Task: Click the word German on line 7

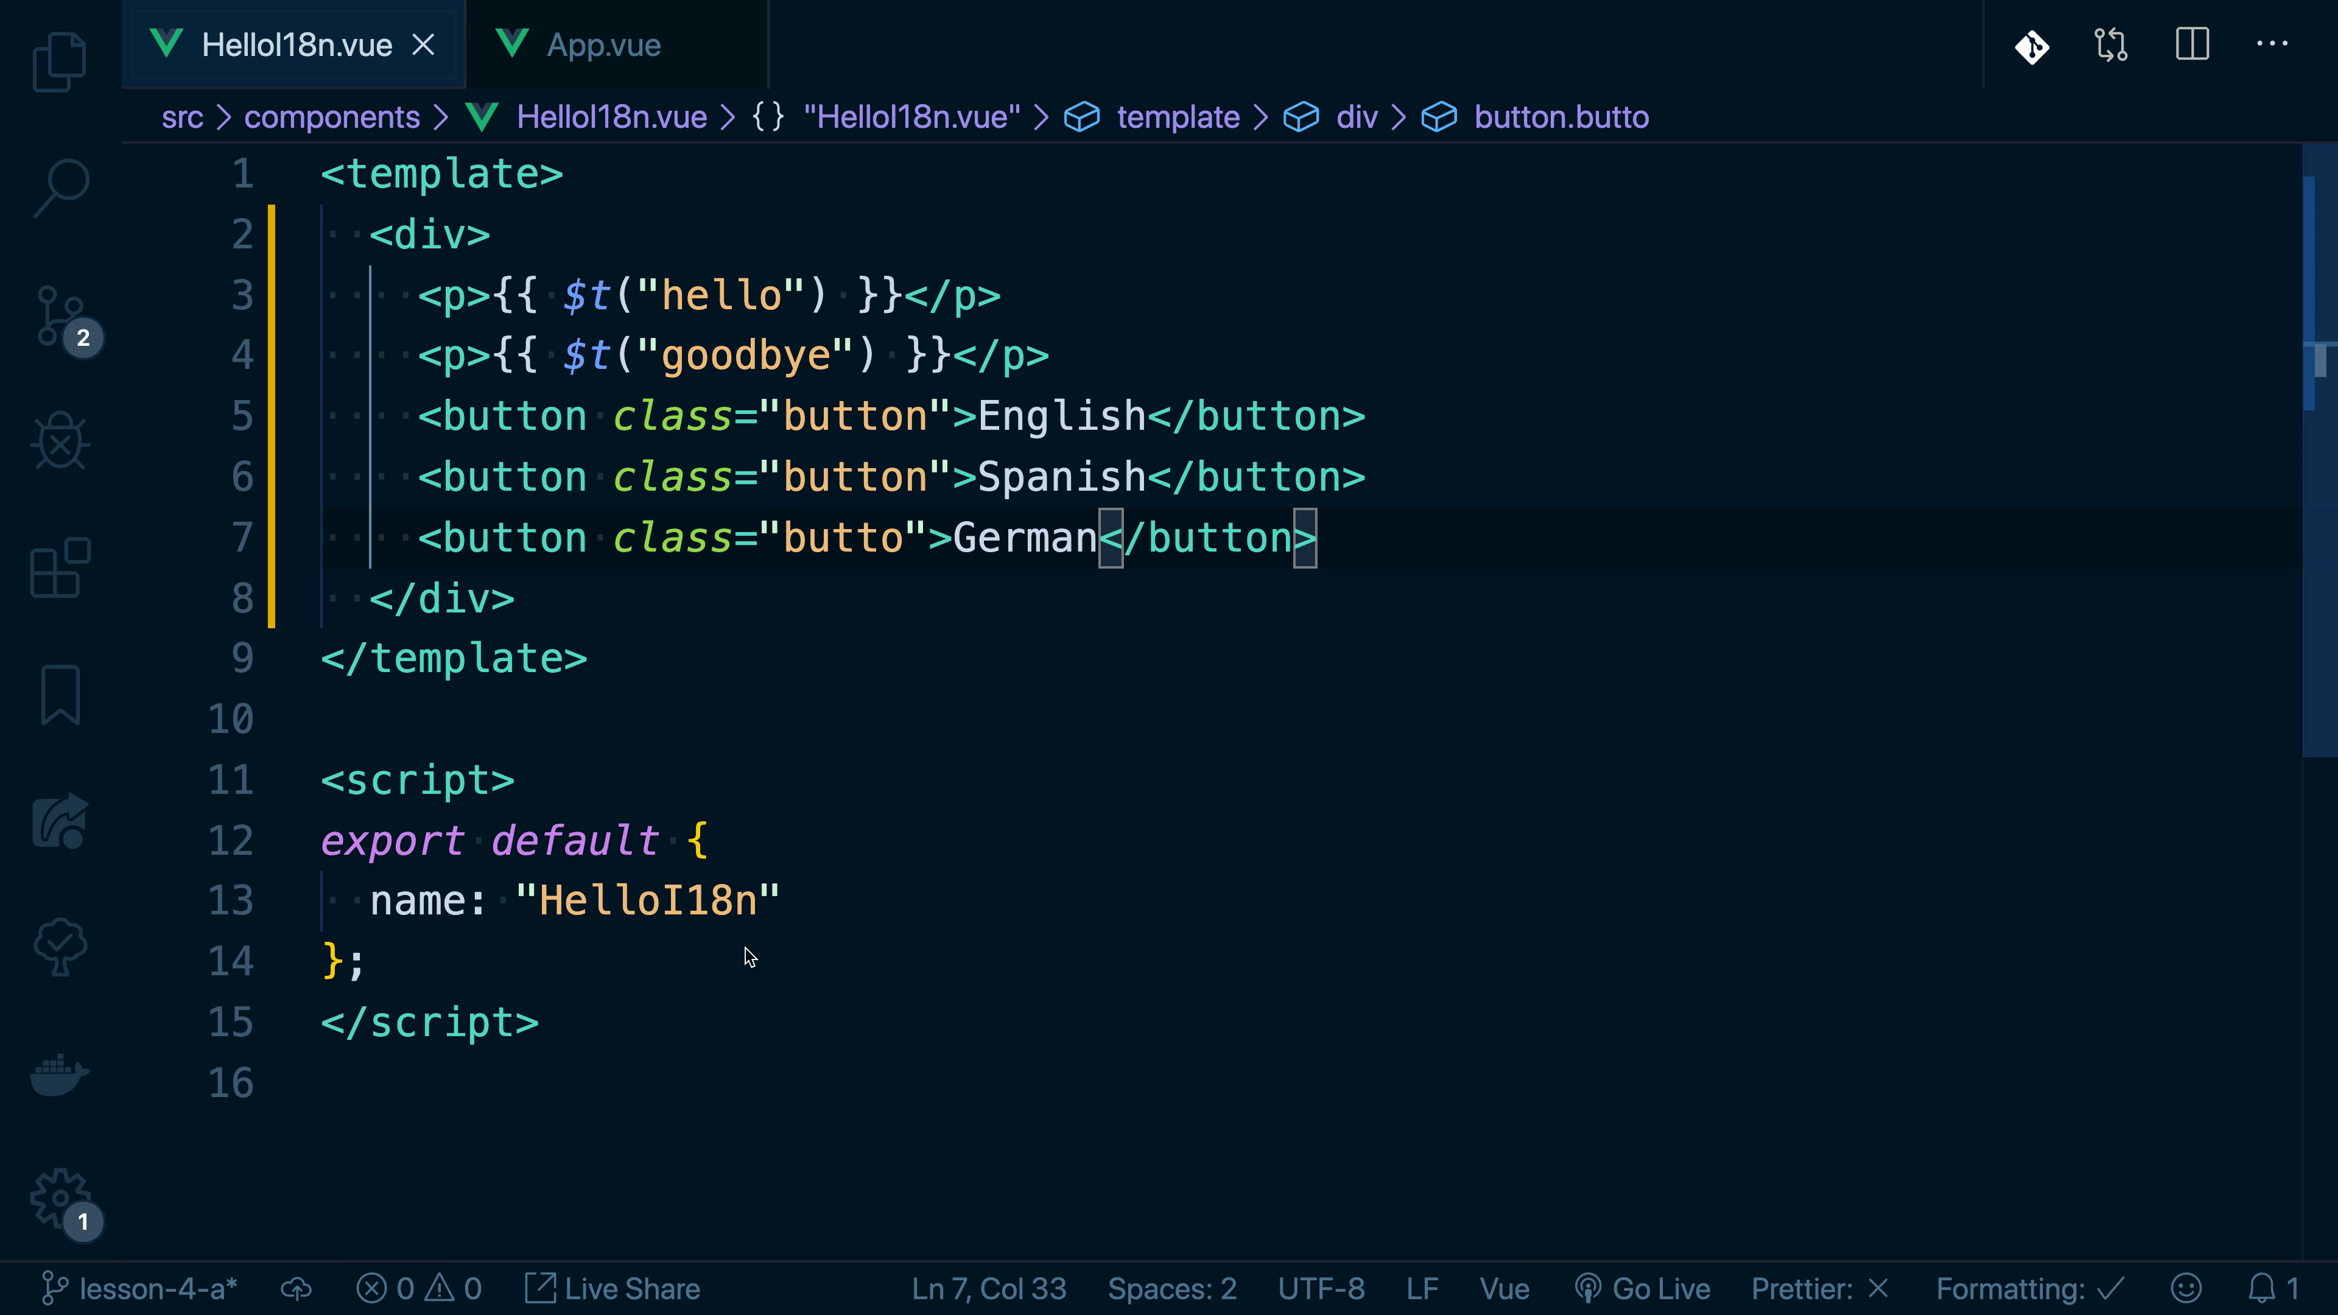Action: click(x=1025, y=537)
